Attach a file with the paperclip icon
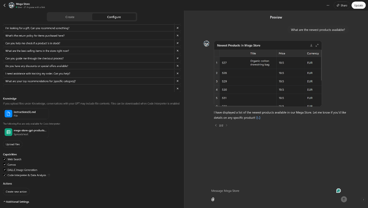368x208 pixels. click(213, 199)
